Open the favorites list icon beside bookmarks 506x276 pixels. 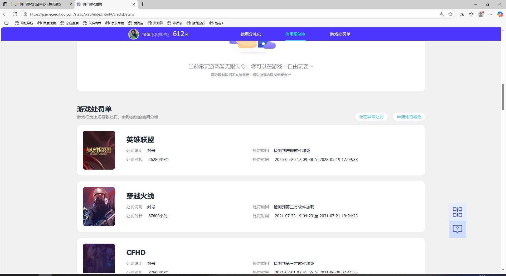tap(471, 14)
